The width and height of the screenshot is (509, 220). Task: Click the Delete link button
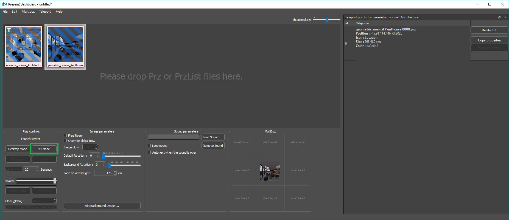click(490, 30)
